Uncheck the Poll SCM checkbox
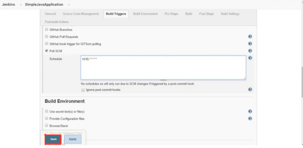 click(46, 51)
